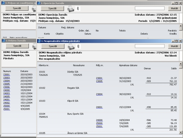The height and width of the screenshot is (138, 183).
Task: Minimize the Operāciju žurnāls window
Action: tap(173, 3)
